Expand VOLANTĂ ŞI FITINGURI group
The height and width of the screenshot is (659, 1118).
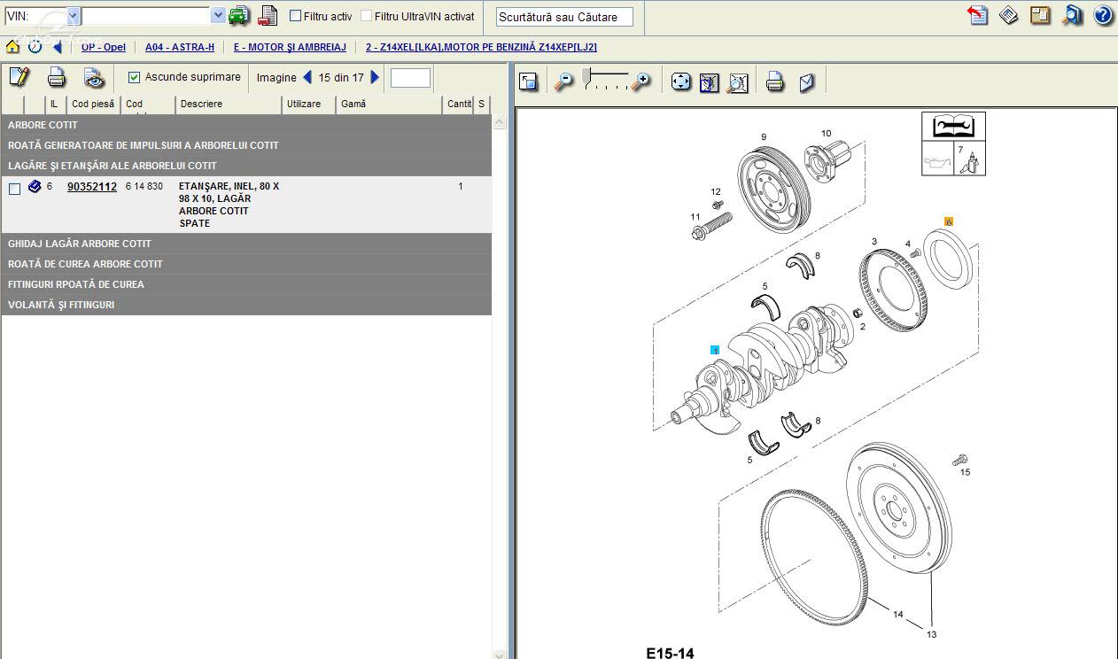tap(246, 305)
